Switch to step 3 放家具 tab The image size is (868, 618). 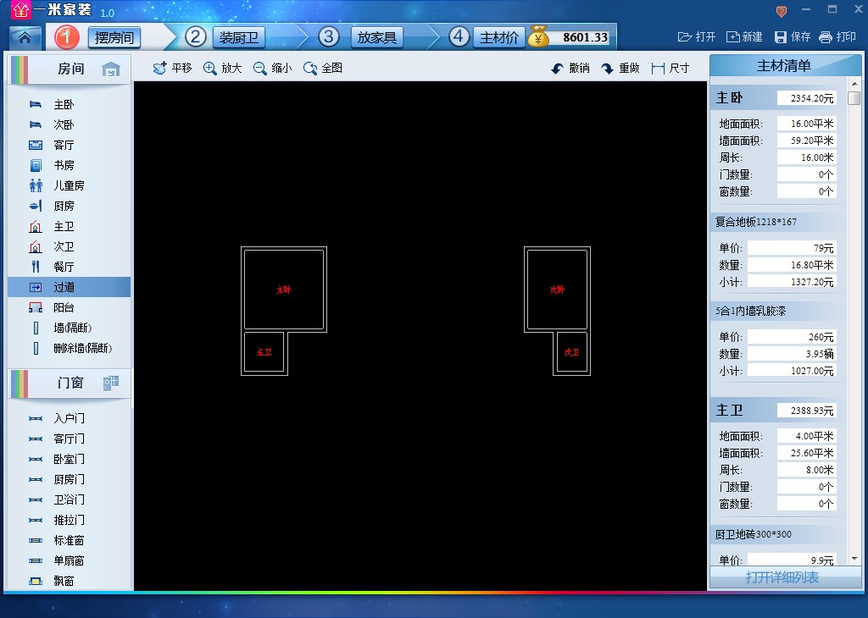click(376, 37)
